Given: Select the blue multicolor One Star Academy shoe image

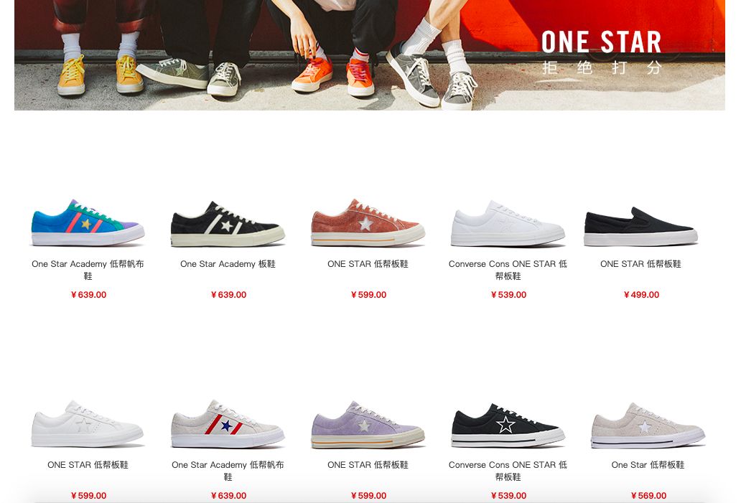Looking at the screenshot, I should (x=88, y=223).
